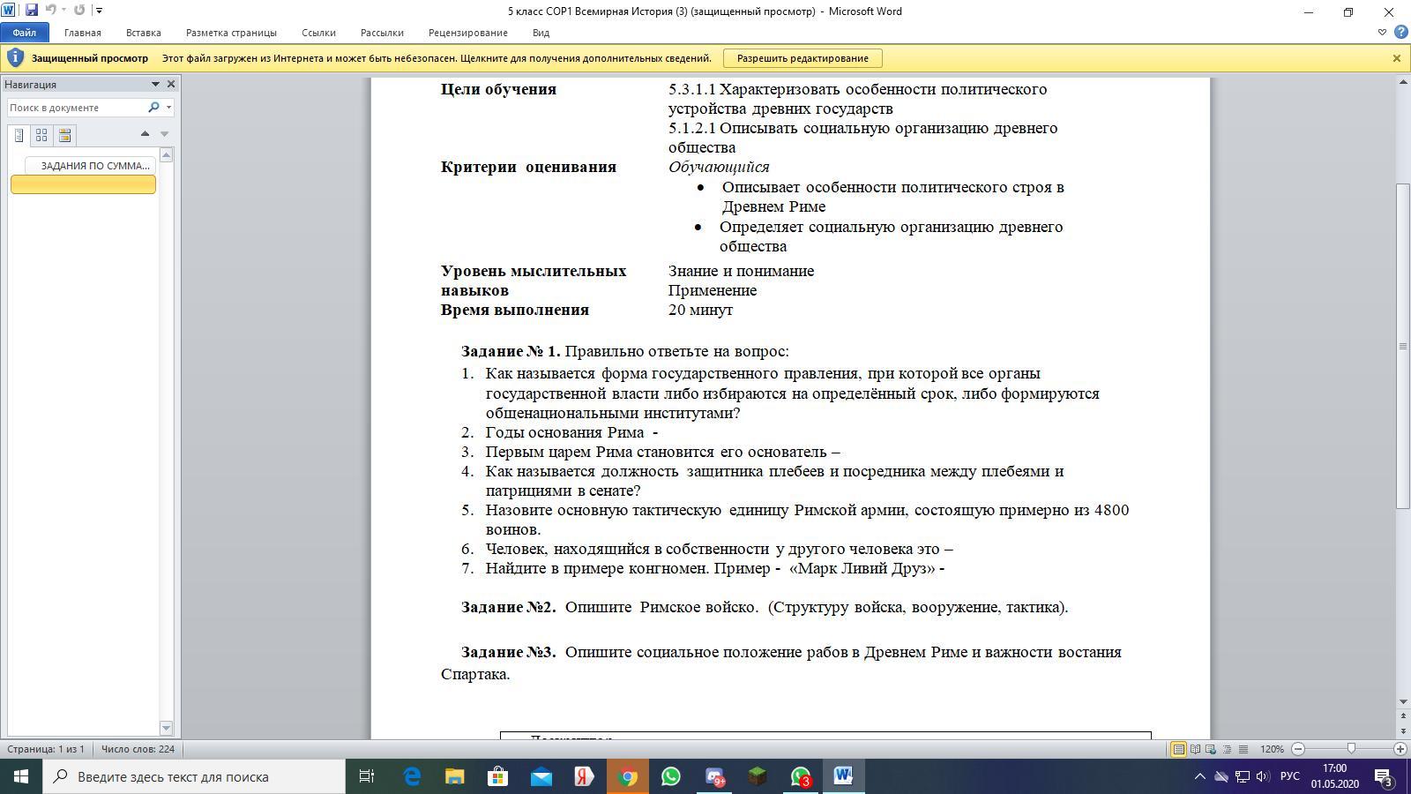
Task: Open the Рецензирование ribbon tab
Action: coord(468,33)
